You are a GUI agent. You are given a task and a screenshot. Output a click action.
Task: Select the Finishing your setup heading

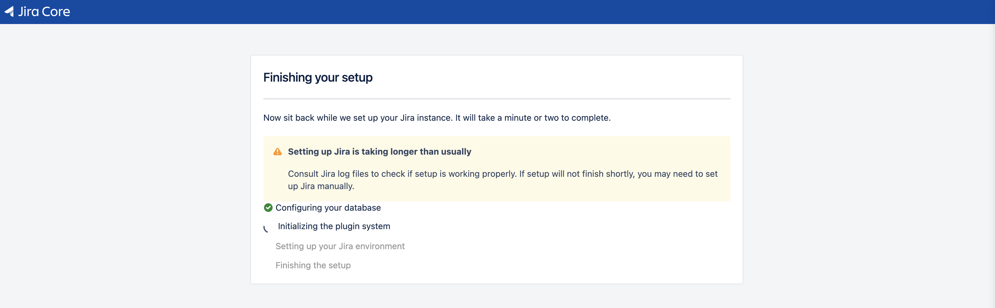point(318,78)
